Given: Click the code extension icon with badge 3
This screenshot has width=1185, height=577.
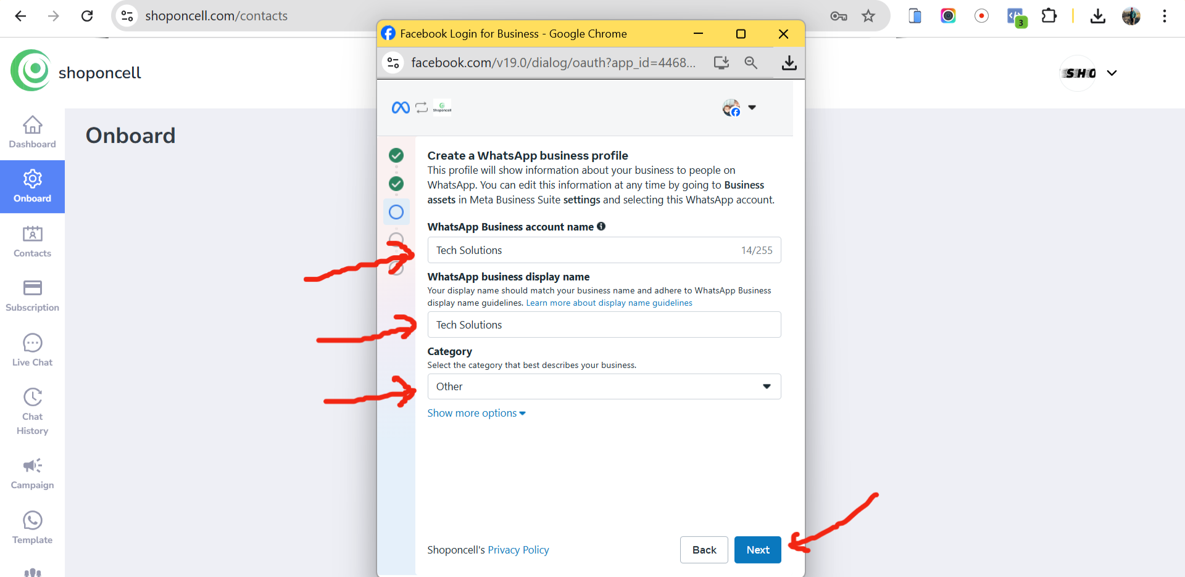Looking at the screenshot, I should pyautogui.click(x=1016, y=17).
